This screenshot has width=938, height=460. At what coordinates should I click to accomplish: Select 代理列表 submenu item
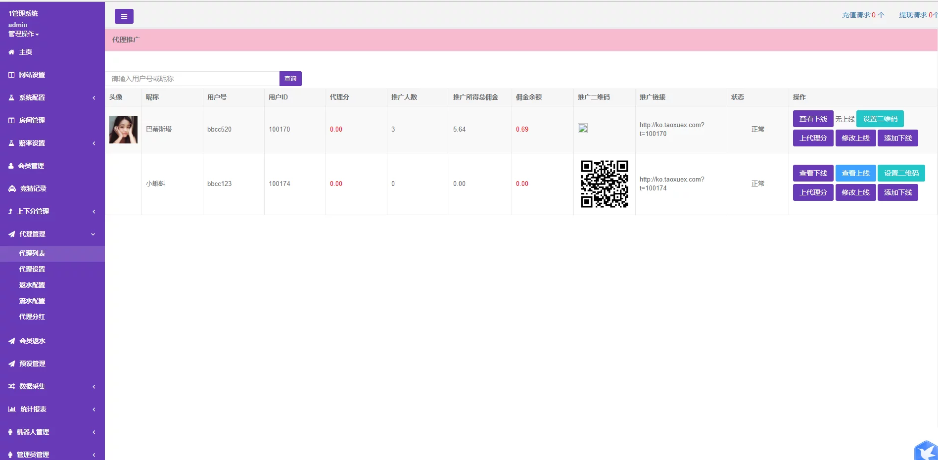(x=52, y=253)
